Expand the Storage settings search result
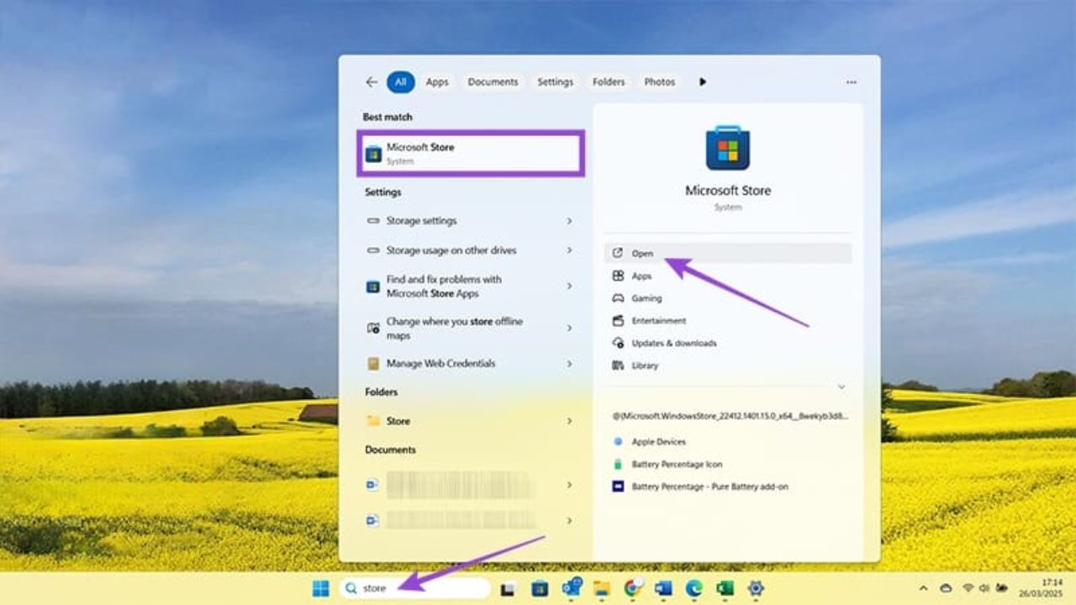The height and width of the screenshot is (605, 1076). pos(571,221)
